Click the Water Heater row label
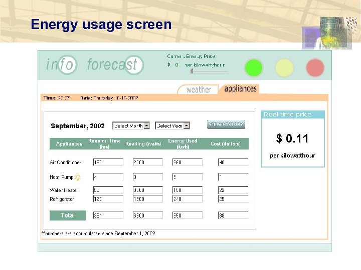Screen dimensions: 361x270 click(x=64, y=190)
